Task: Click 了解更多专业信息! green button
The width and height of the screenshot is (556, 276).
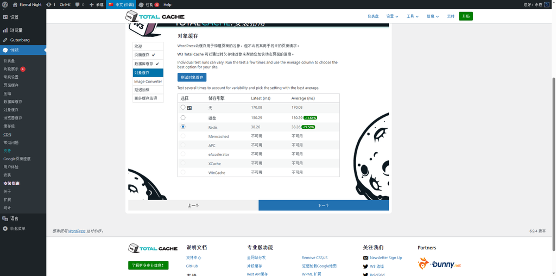Action: (148, 265)
